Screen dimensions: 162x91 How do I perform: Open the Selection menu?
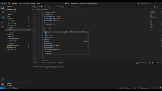14,3
